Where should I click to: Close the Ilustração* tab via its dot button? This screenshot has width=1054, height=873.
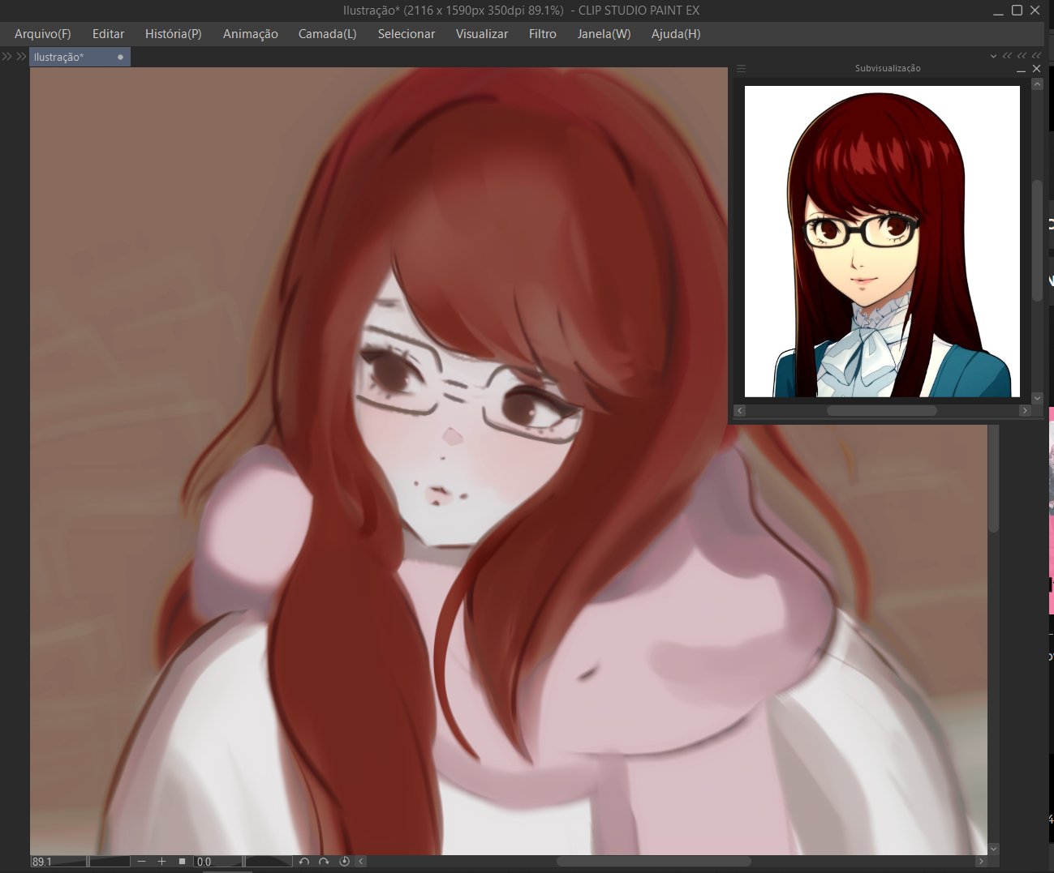120,57
